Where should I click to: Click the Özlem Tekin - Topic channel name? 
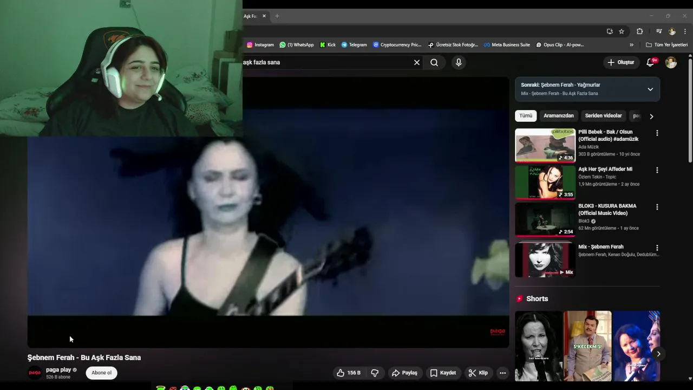(x=597, y=177)
